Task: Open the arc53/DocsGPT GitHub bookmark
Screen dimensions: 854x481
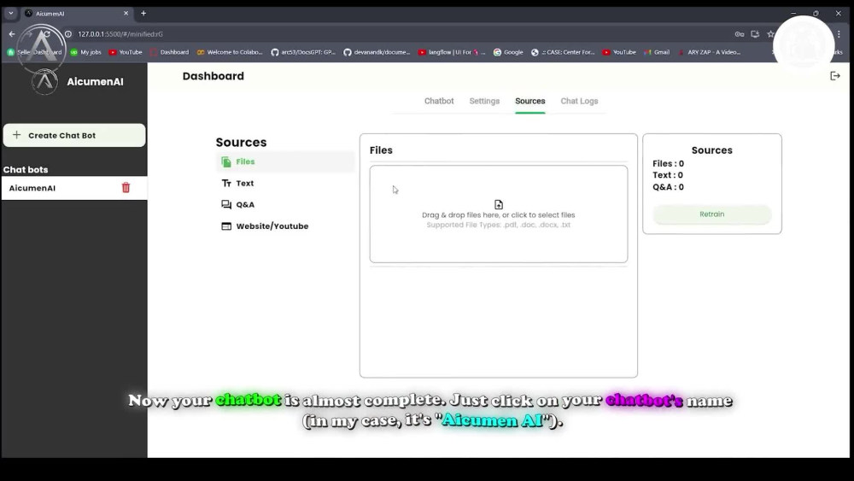Action: click(x=303, y=52)
